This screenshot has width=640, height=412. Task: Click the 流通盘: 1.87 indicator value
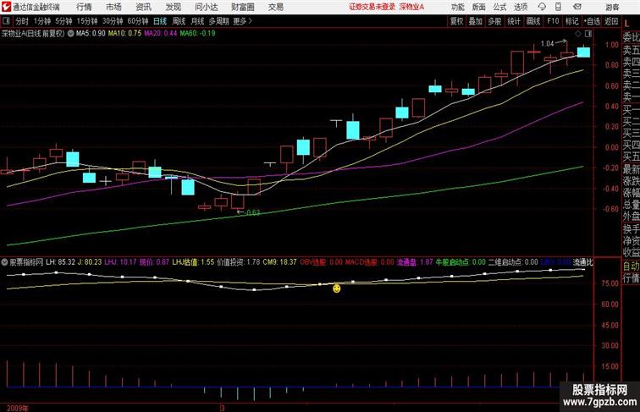click(x=415, y=262)
